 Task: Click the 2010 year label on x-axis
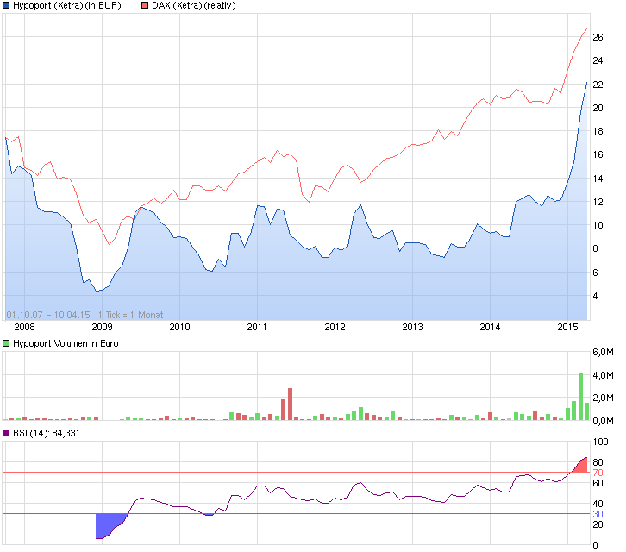(179, 327)
